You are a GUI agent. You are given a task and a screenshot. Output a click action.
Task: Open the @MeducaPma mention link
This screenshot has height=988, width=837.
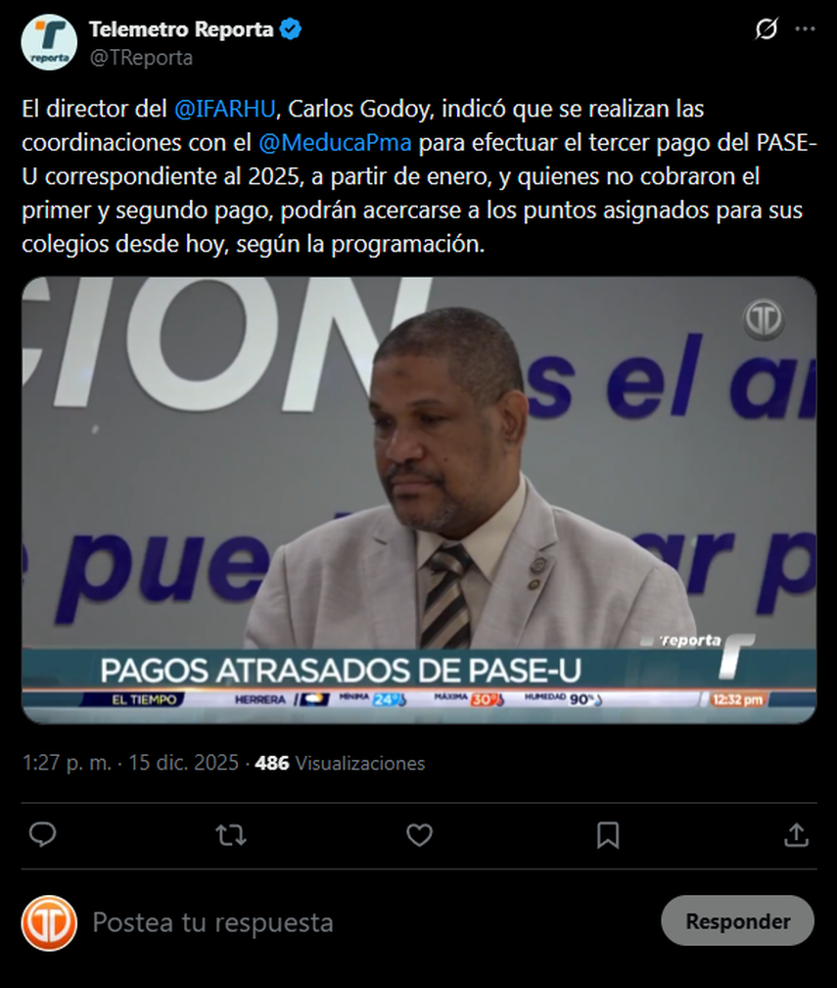(x=335, y=142)
